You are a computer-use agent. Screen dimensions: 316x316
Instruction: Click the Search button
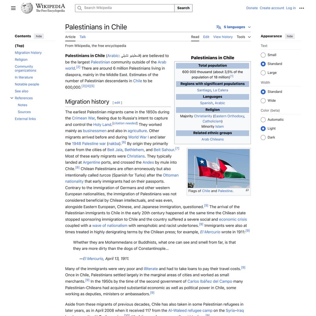[183, 8]
